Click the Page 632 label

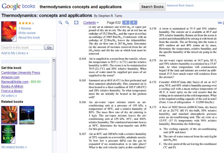coord(114,23)
